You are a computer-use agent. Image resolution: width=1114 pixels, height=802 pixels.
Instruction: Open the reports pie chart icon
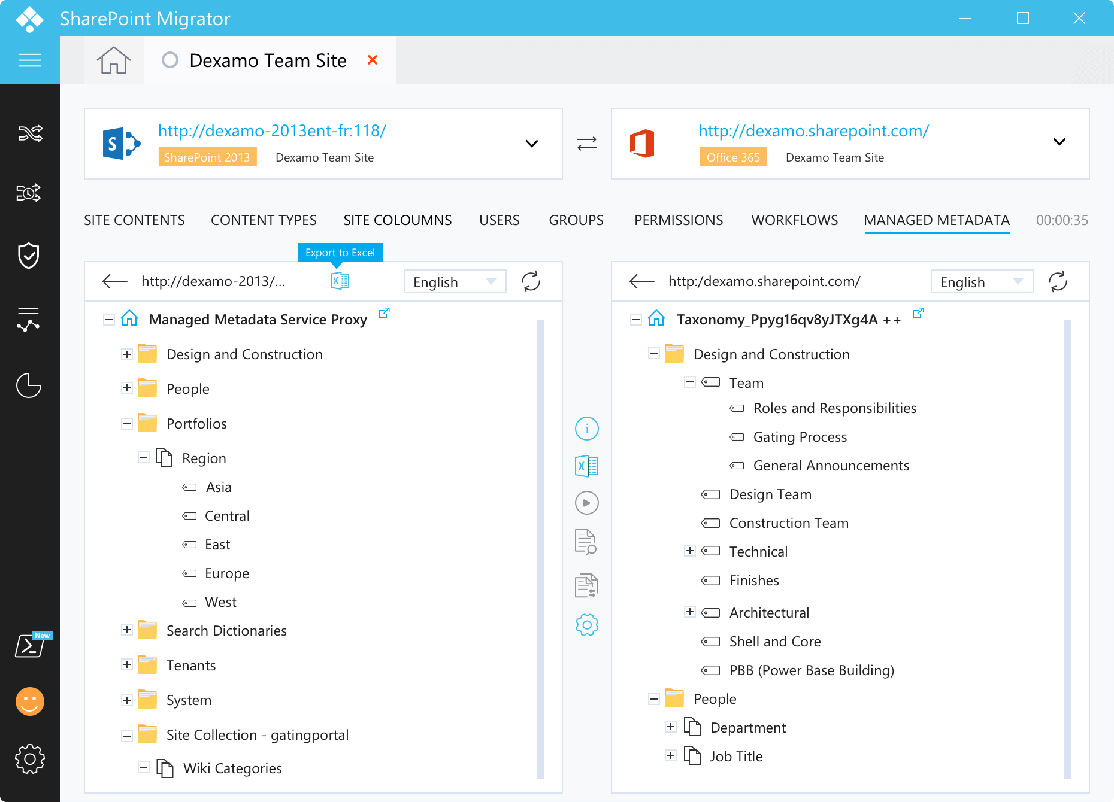point(29,385)
